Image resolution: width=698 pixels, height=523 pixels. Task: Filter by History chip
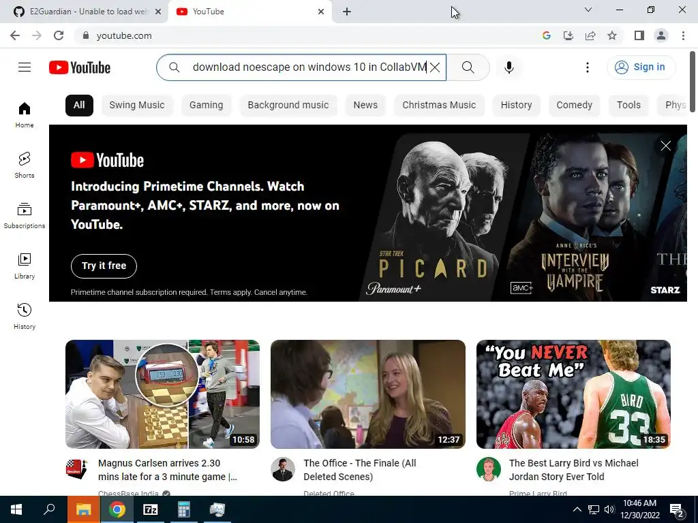[517, 106]
